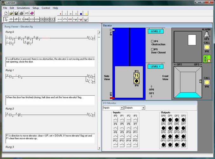Viewport: 215px width, 159px height.
Task: Click the Rung 0 comment text box
Action: [x=50, y=62]
